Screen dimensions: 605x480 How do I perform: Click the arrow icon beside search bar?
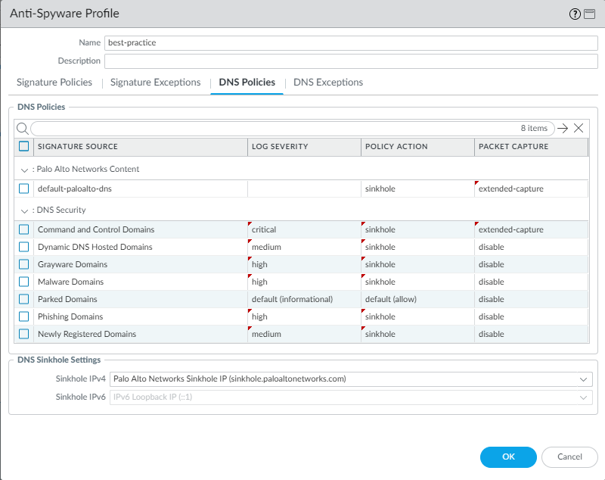563,129
